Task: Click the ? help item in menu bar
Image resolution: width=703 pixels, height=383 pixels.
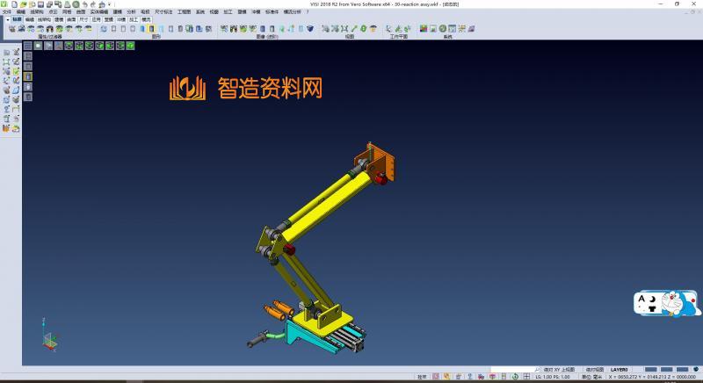Action: click(308, 12)
